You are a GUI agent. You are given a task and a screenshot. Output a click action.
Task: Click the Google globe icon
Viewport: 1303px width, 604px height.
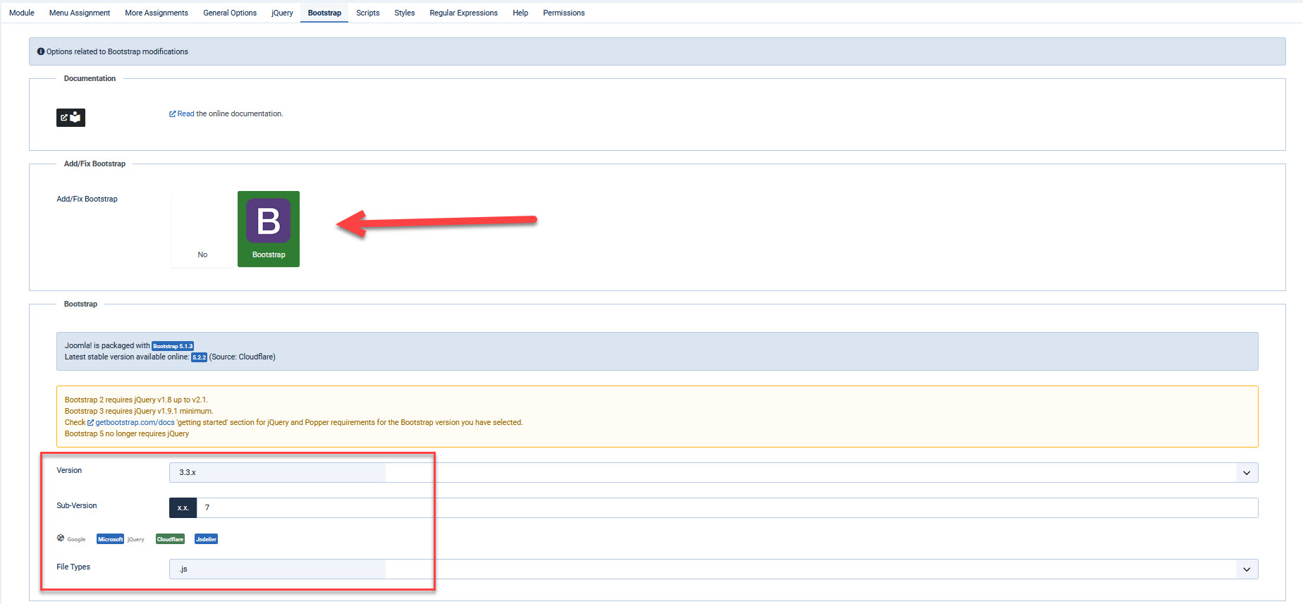(x=61, y=538)
